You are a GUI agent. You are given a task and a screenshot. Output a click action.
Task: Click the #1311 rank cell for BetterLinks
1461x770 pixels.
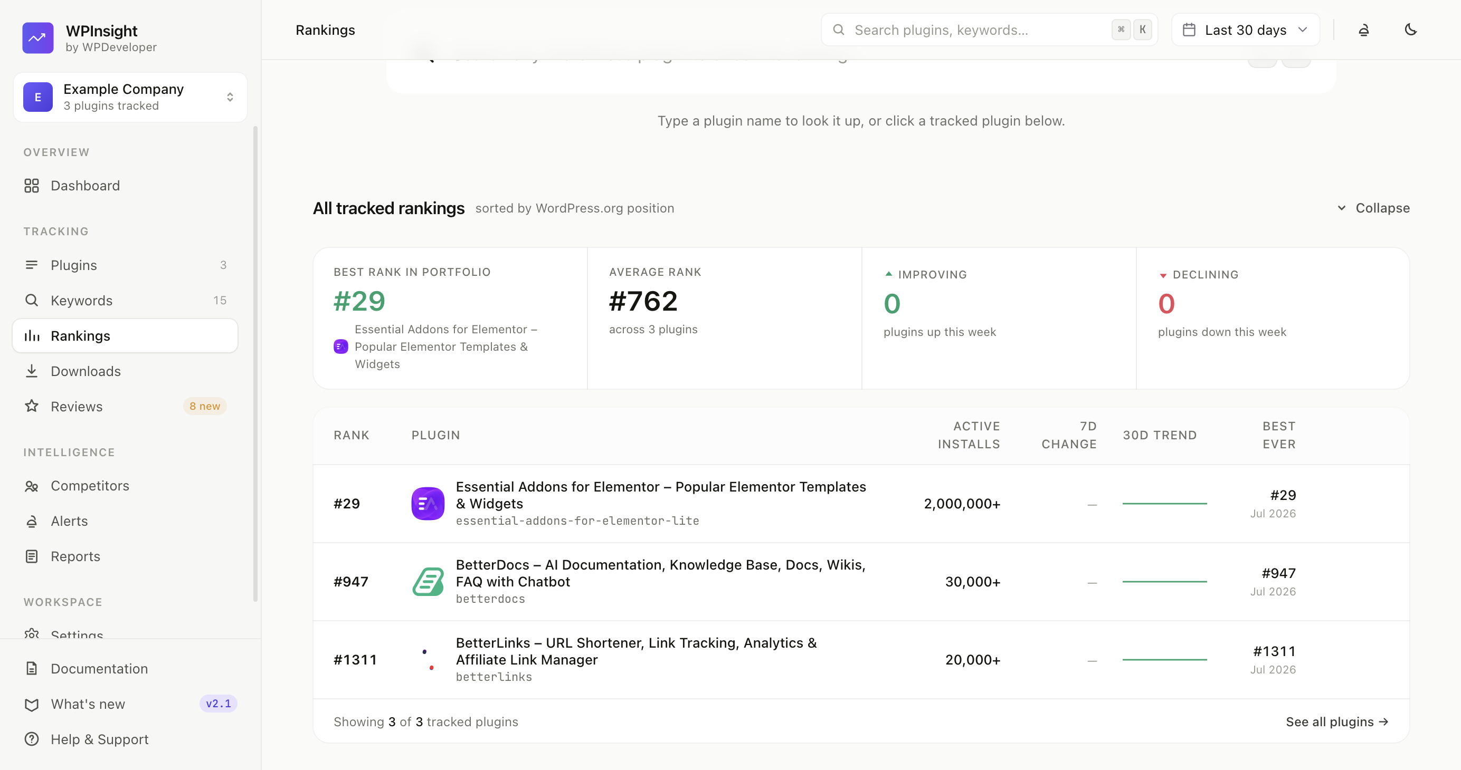tap(355, 660)
